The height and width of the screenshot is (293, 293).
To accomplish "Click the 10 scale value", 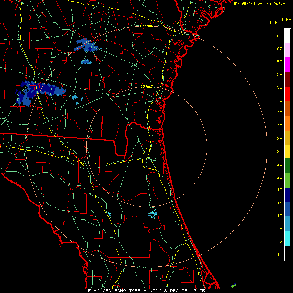I will (280, 216).
